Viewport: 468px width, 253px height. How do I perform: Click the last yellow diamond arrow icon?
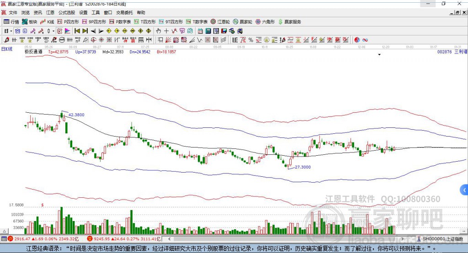coord(149,31)
